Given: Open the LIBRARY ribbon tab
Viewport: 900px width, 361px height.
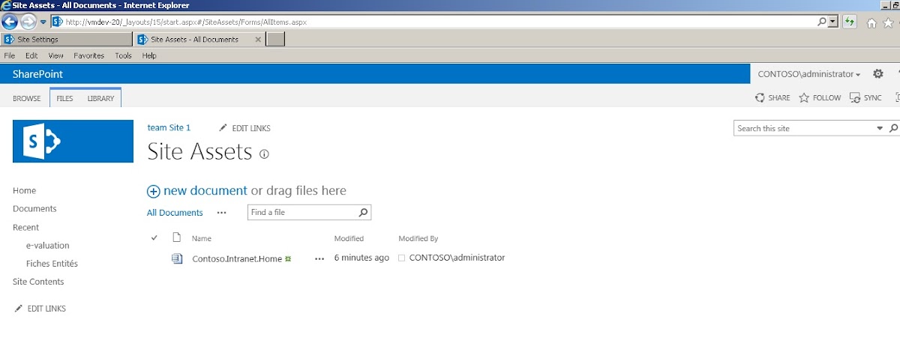Looking at the screenshot, I should [100, 98].
